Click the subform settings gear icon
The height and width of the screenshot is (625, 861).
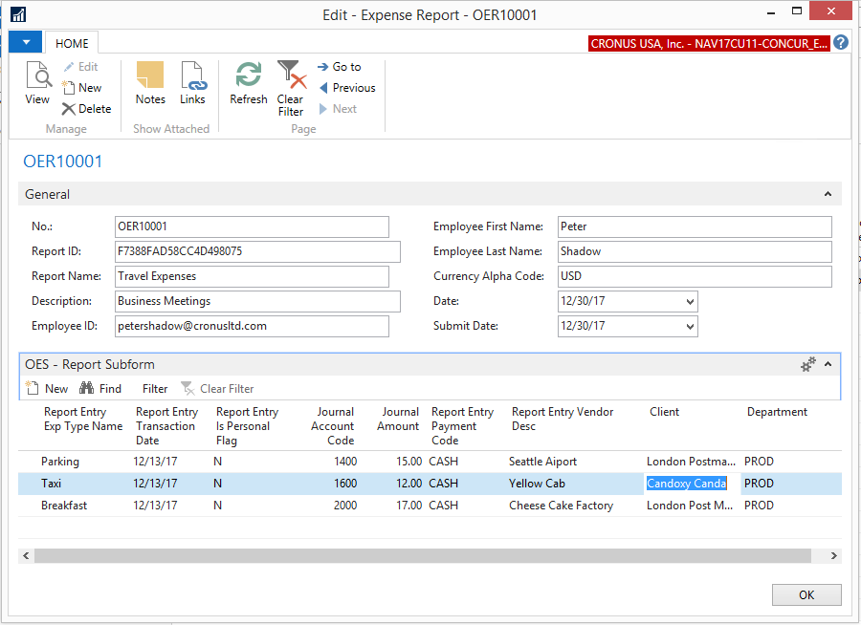click(x=808, y=364)
